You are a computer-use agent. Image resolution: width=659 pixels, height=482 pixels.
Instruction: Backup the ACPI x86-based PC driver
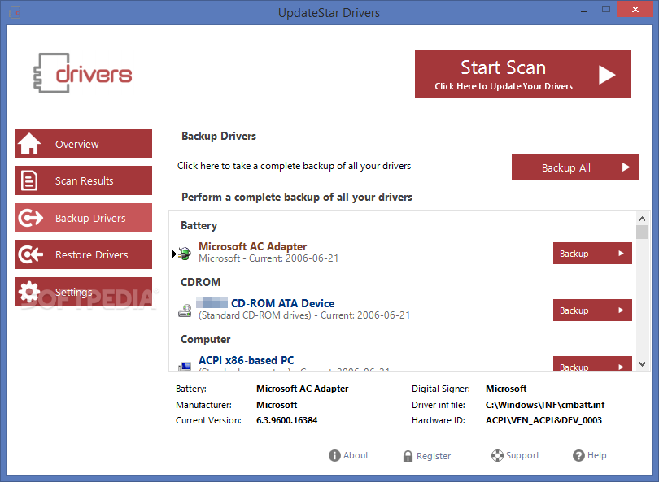point(592,363)
